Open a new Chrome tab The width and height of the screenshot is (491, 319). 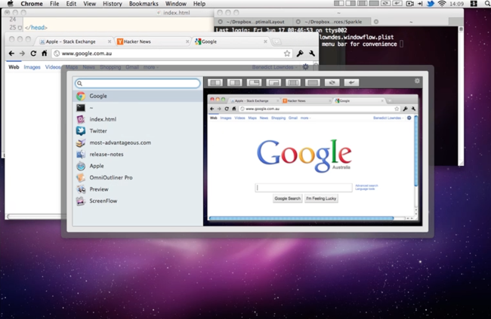(276, 41)
